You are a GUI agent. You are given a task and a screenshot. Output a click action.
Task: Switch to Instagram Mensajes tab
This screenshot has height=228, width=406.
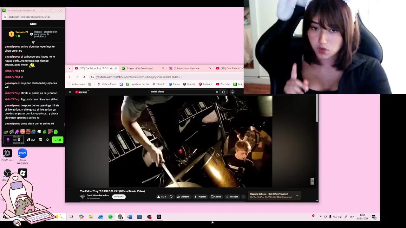coord(189,68)
